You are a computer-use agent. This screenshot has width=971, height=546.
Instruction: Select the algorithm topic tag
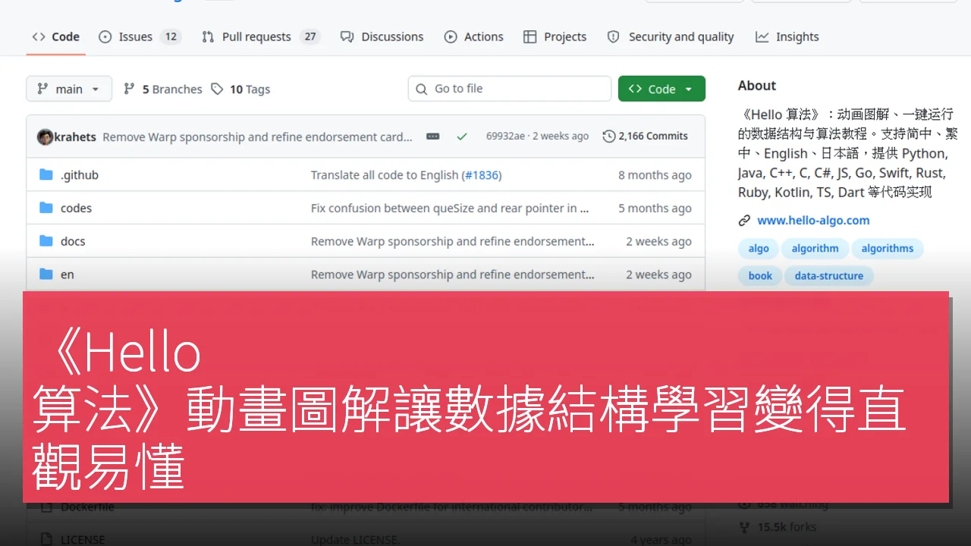tap(815, 248)
